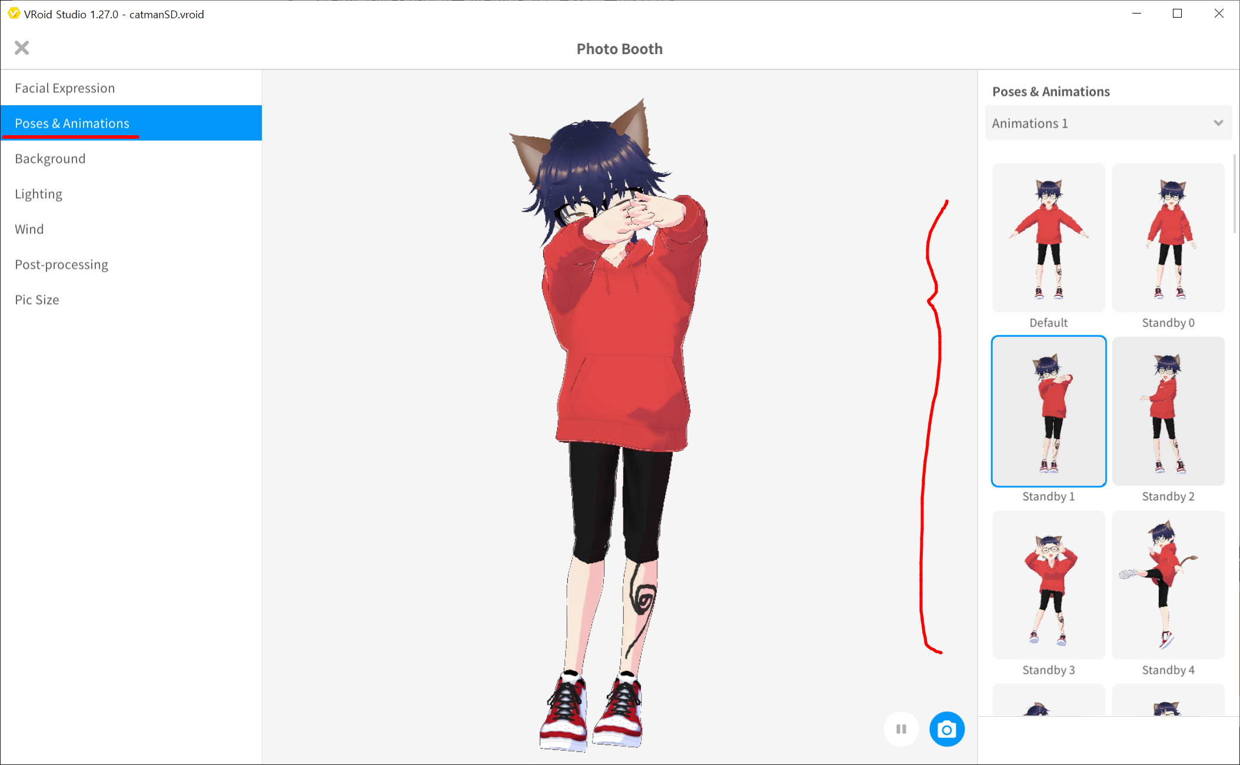The image size is (1240, 765).
Task: Close the Photo Booth with X icon
Action: pos(22,48)
